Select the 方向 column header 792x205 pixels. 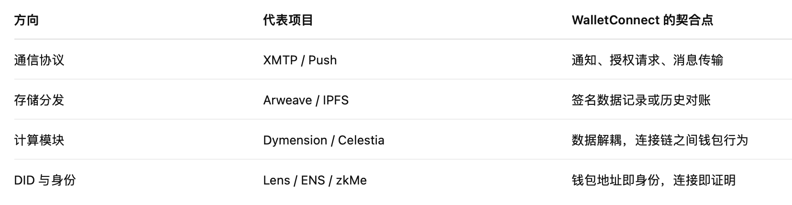(27, 20)
